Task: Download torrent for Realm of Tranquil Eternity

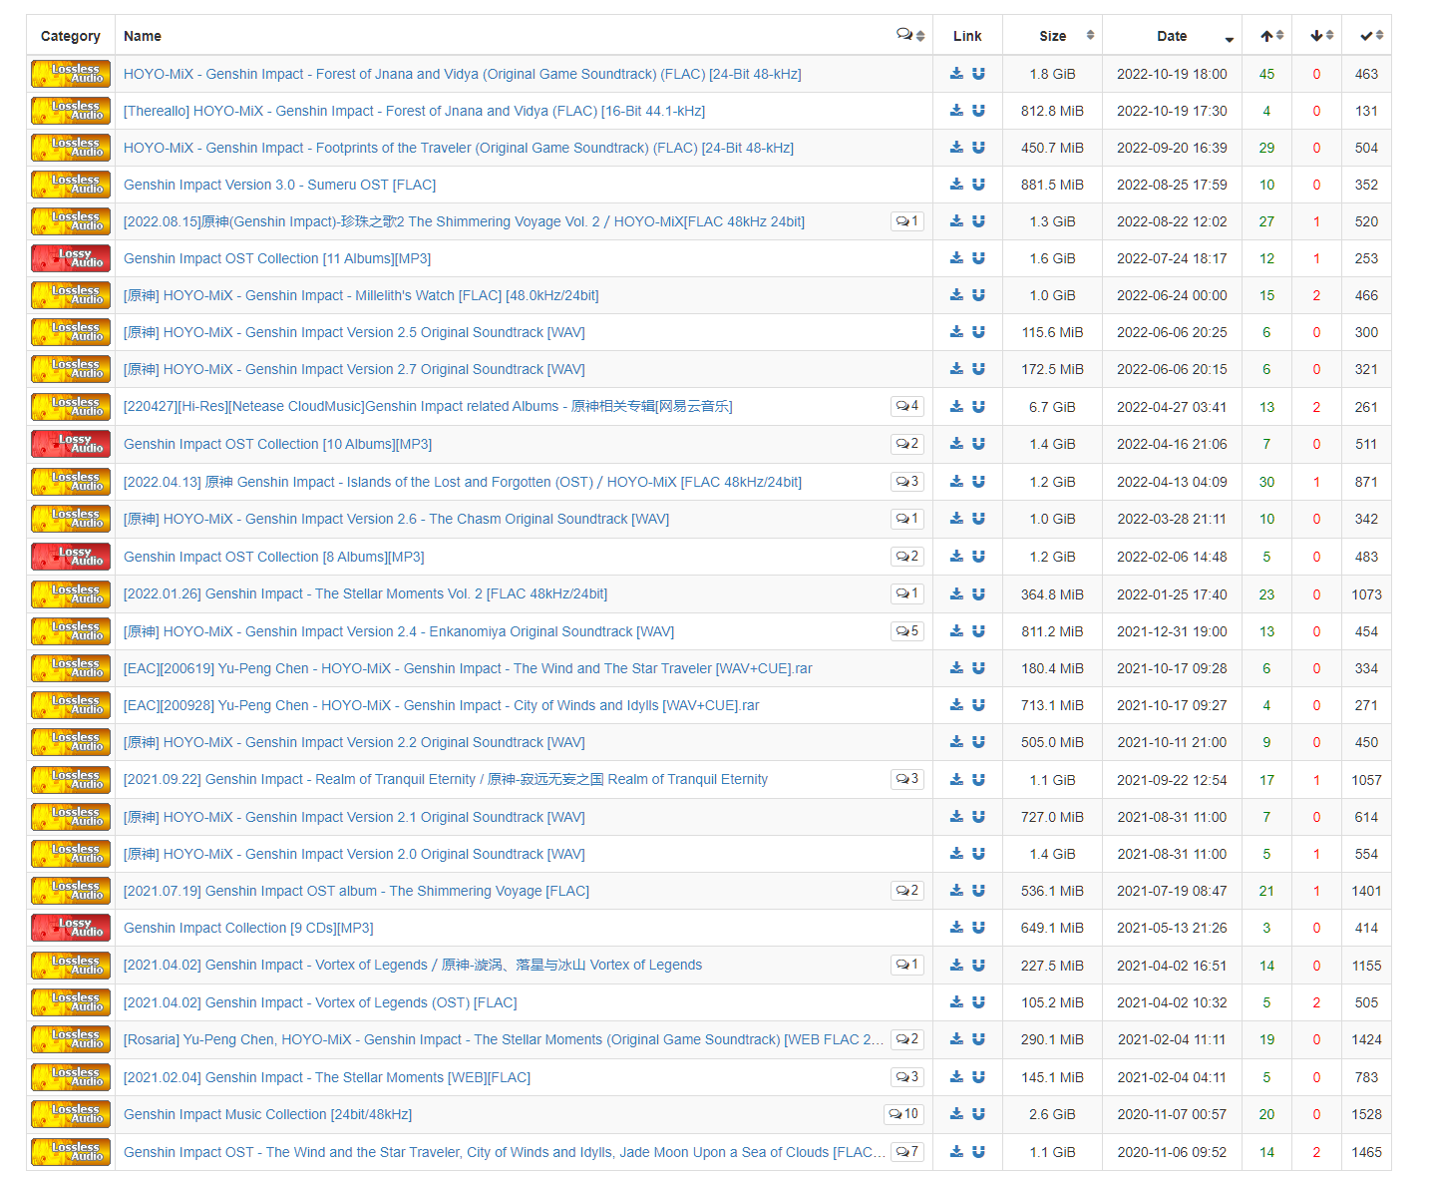Action: [x=956, y=780]
